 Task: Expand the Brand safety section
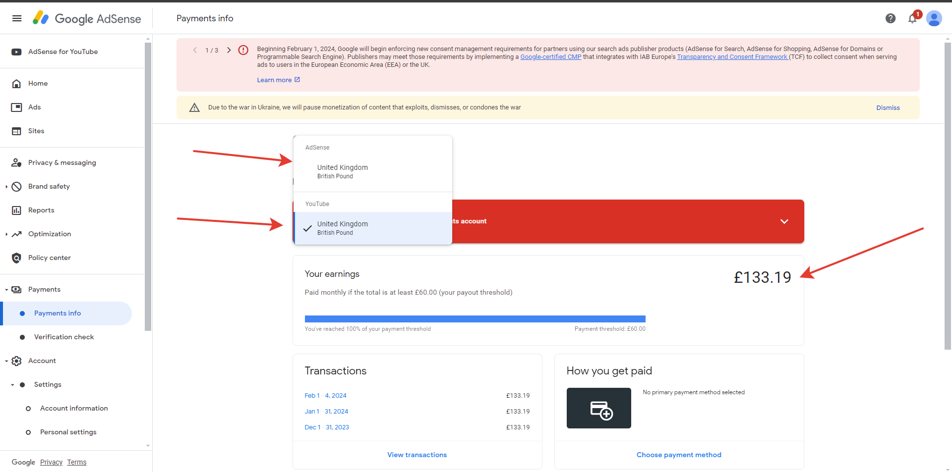6,187
